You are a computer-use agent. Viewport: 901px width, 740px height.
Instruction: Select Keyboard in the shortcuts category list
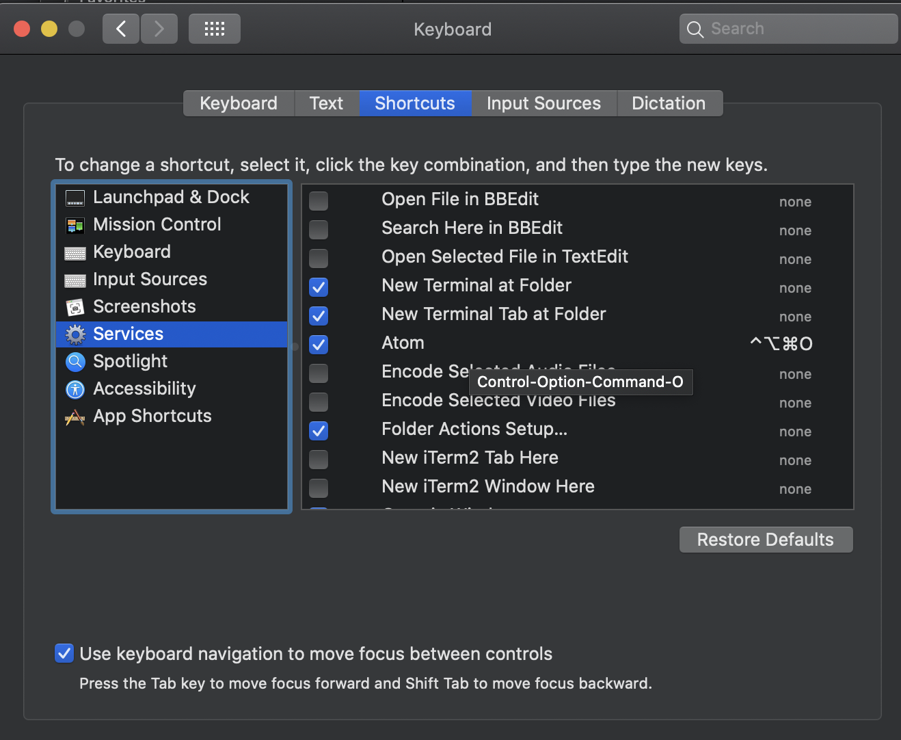pos(132,252)
